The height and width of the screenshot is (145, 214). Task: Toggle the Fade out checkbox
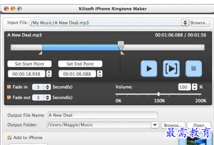9,97
